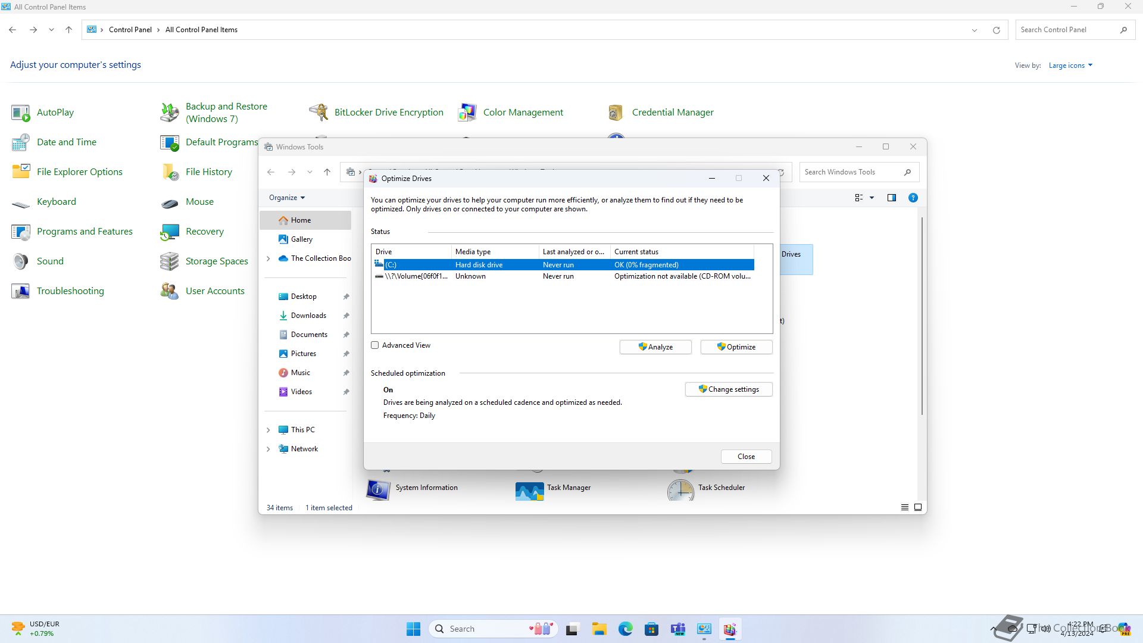Select Home in navigation pane
This screenshot has width=1143, height=643.
click(x=305, y=220)
